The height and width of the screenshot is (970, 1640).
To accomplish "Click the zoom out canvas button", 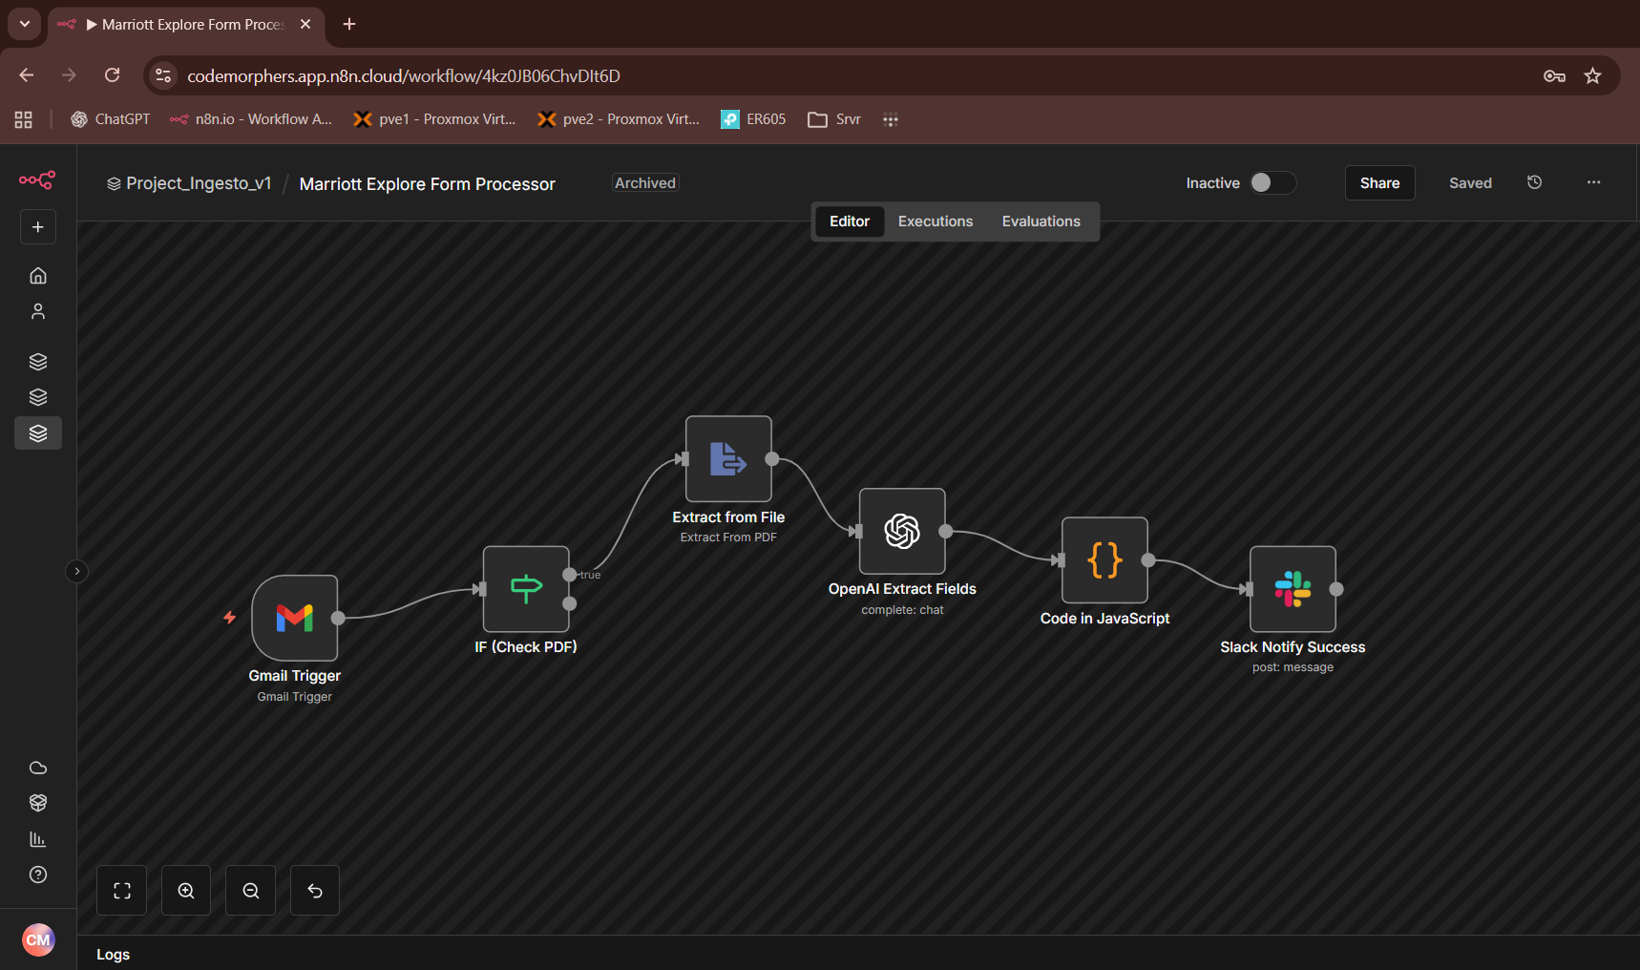I will point(251,891).
